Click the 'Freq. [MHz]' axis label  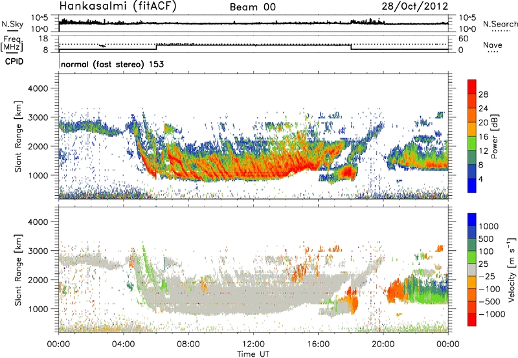point(12,44)
